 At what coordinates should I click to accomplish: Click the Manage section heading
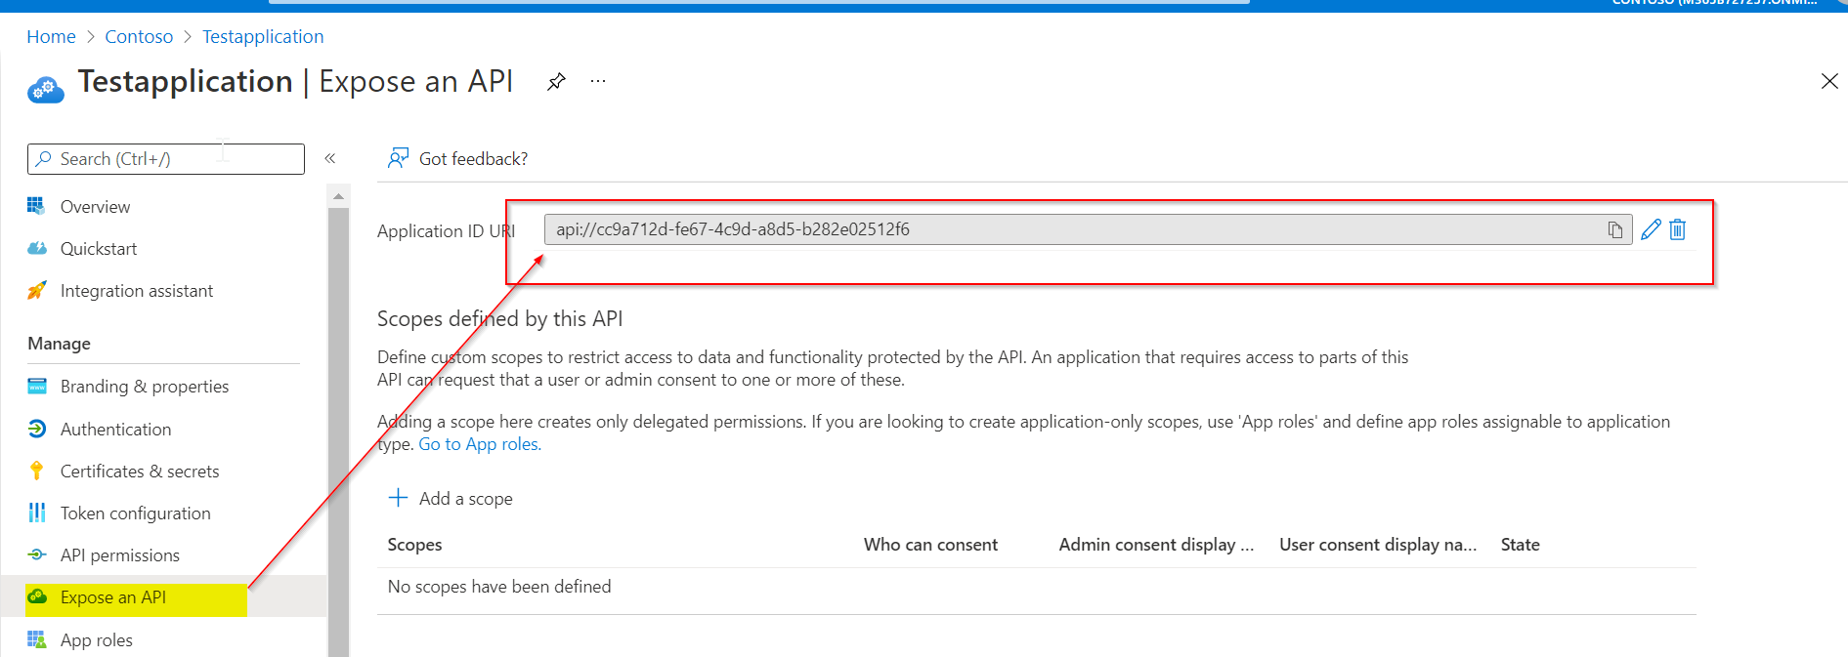(59, 344)
